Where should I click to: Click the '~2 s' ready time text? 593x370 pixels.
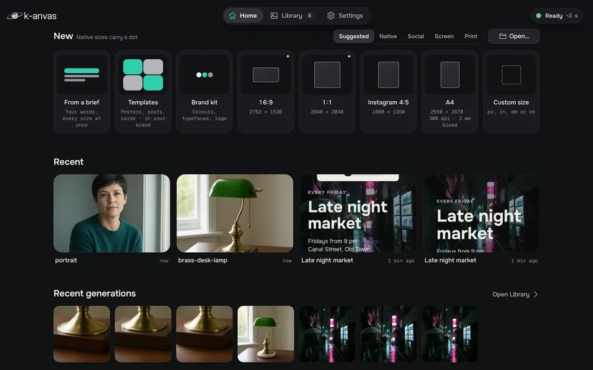click(x=572, y=16)
